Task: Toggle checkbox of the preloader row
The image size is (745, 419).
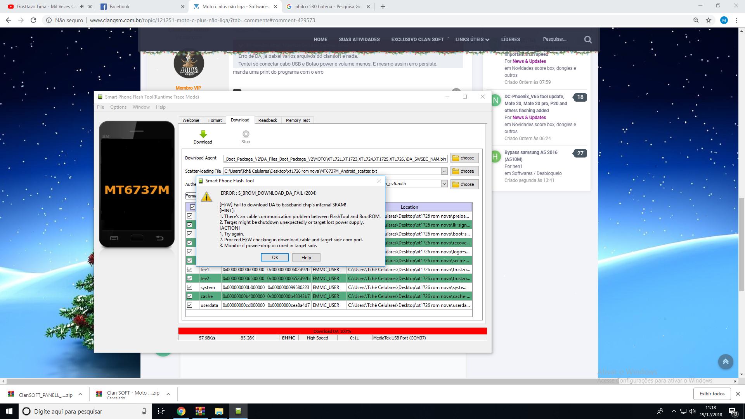Action: pos(189,216)
